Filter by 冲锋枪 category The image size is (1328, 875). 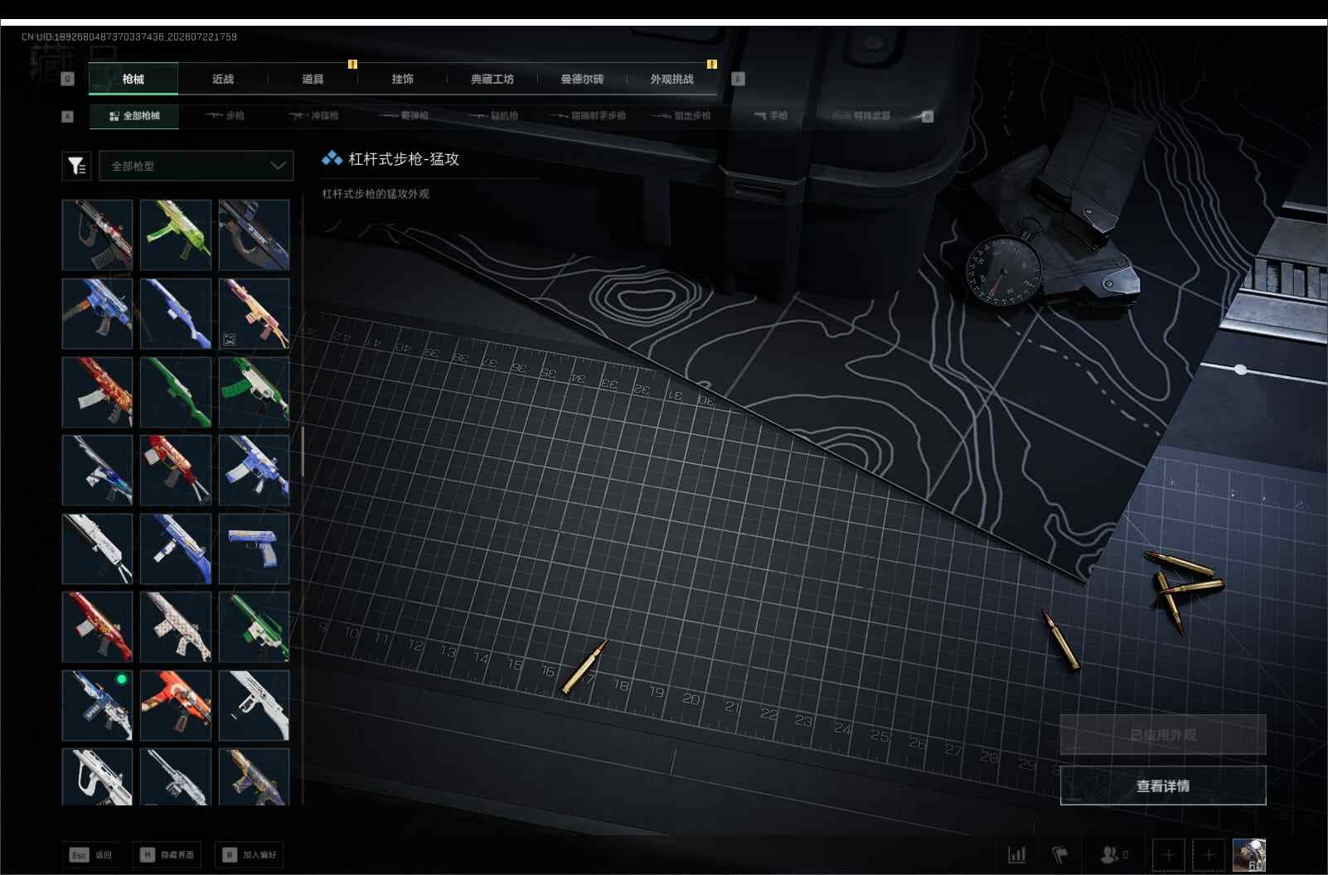click(313, 116)
